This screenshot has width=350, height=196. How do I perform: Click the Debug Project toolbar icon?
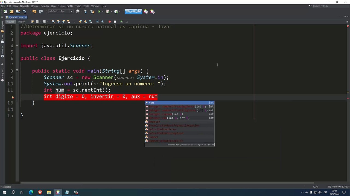click(x=107, y=11)
